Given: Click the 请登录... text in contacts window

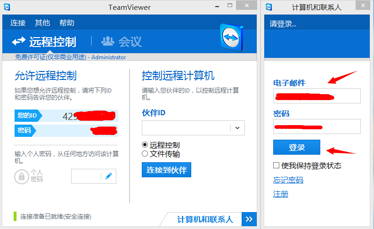Looking at the screenshot, I should pos(283,24).
